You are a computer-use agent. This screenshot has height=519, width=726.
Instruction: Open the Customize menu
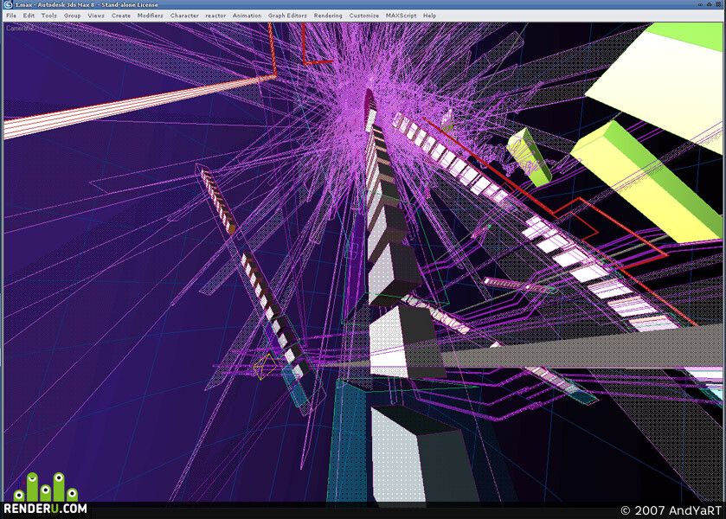tap(364, 16)
